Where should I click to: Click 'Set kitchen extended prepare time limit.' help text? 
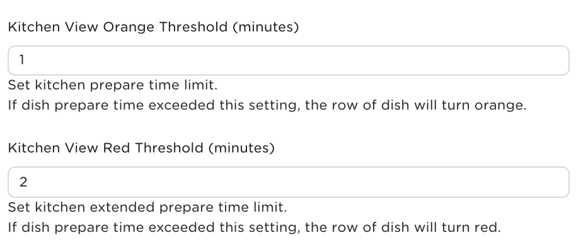(147, 207)
